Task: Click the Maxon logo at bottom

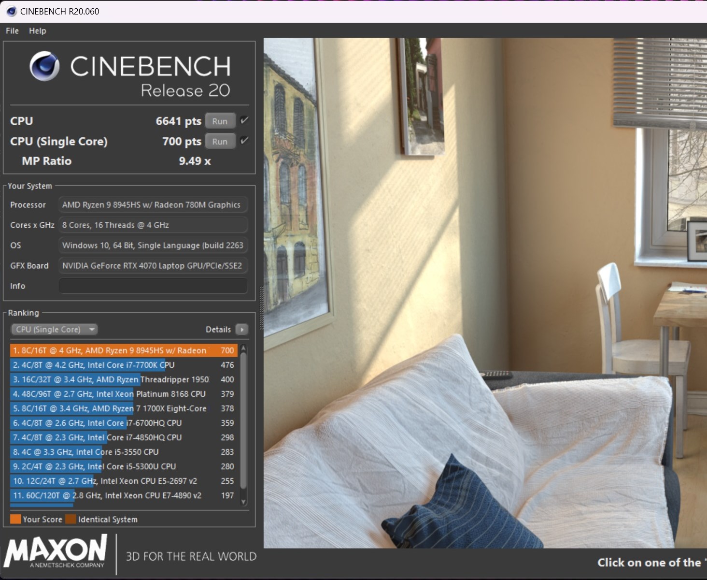Action: (56, 551)
